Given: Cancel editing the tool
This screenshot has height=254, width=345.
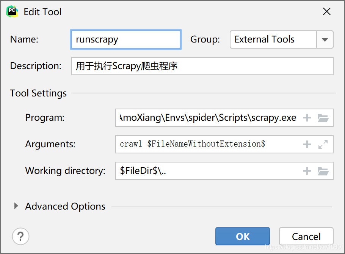Looking at the screenshot, I should tap(306, 237).
